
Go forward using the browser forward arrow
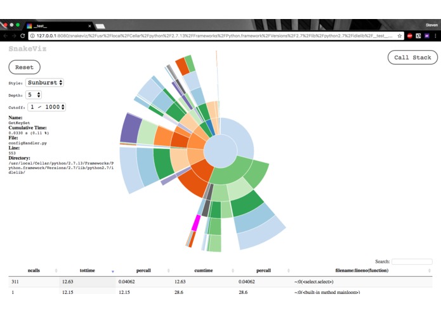(14, 36)
